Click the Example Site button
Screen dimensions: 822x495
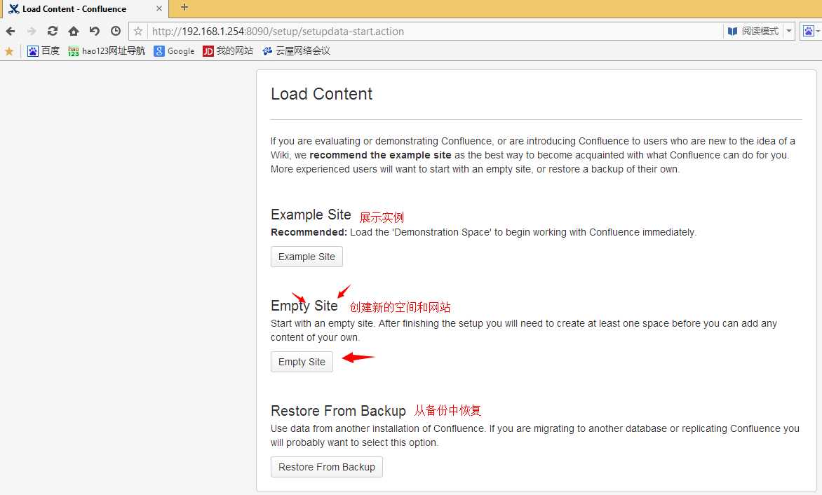click(x=306, y=257)
